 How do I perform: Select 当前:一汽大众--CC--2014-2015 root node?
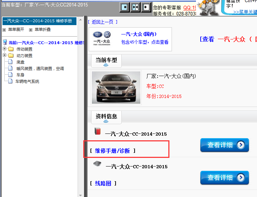pos(46,43)
